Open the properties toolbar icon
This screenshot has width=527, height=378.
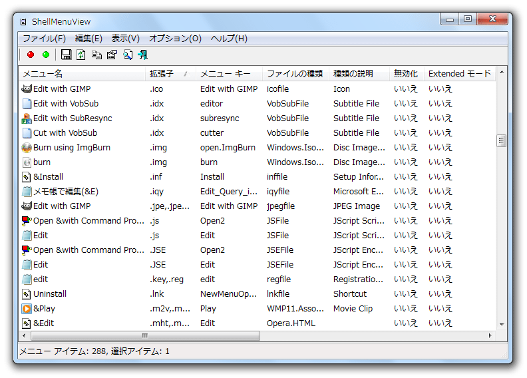click(112, 55)
